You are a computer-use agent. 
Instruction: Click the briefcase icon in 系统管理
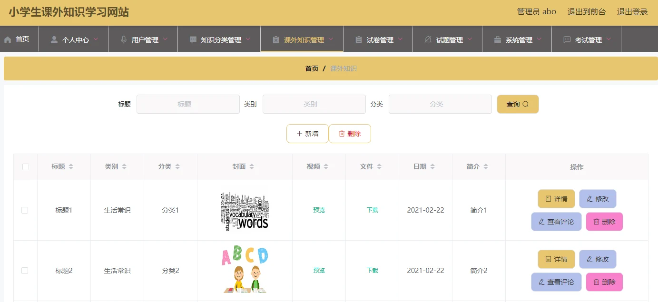[x=498, y=39]
